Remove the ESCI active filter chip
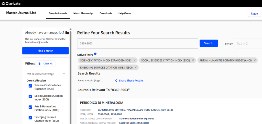This screenshot has height=124, width=262. tap(136, 68)
